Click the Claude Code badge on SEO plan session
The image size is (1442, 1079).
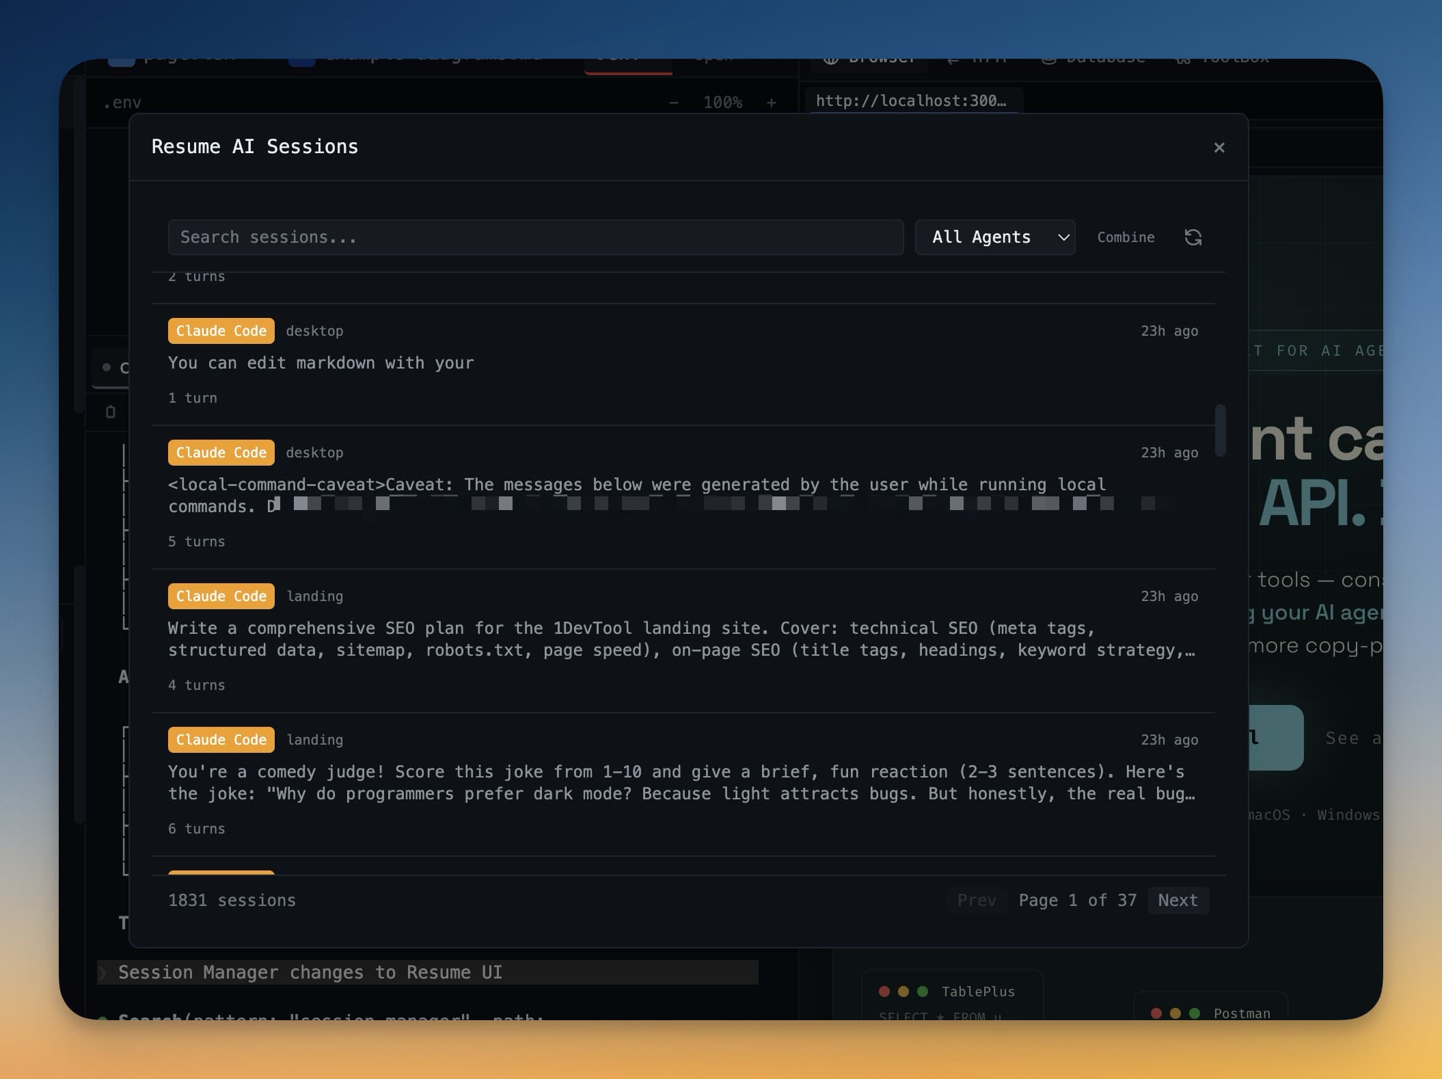pos(221,596)
